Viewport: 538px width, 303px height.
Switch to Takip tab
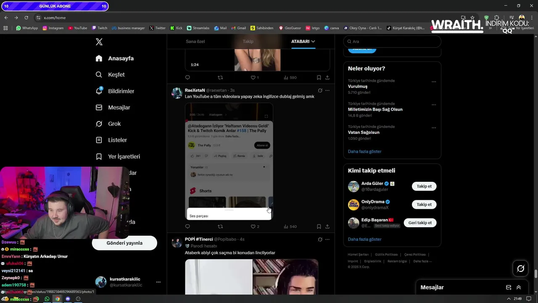248,41
